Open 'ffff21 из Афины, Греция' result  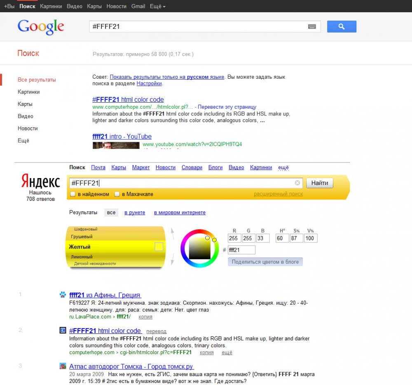pos(105,295)
